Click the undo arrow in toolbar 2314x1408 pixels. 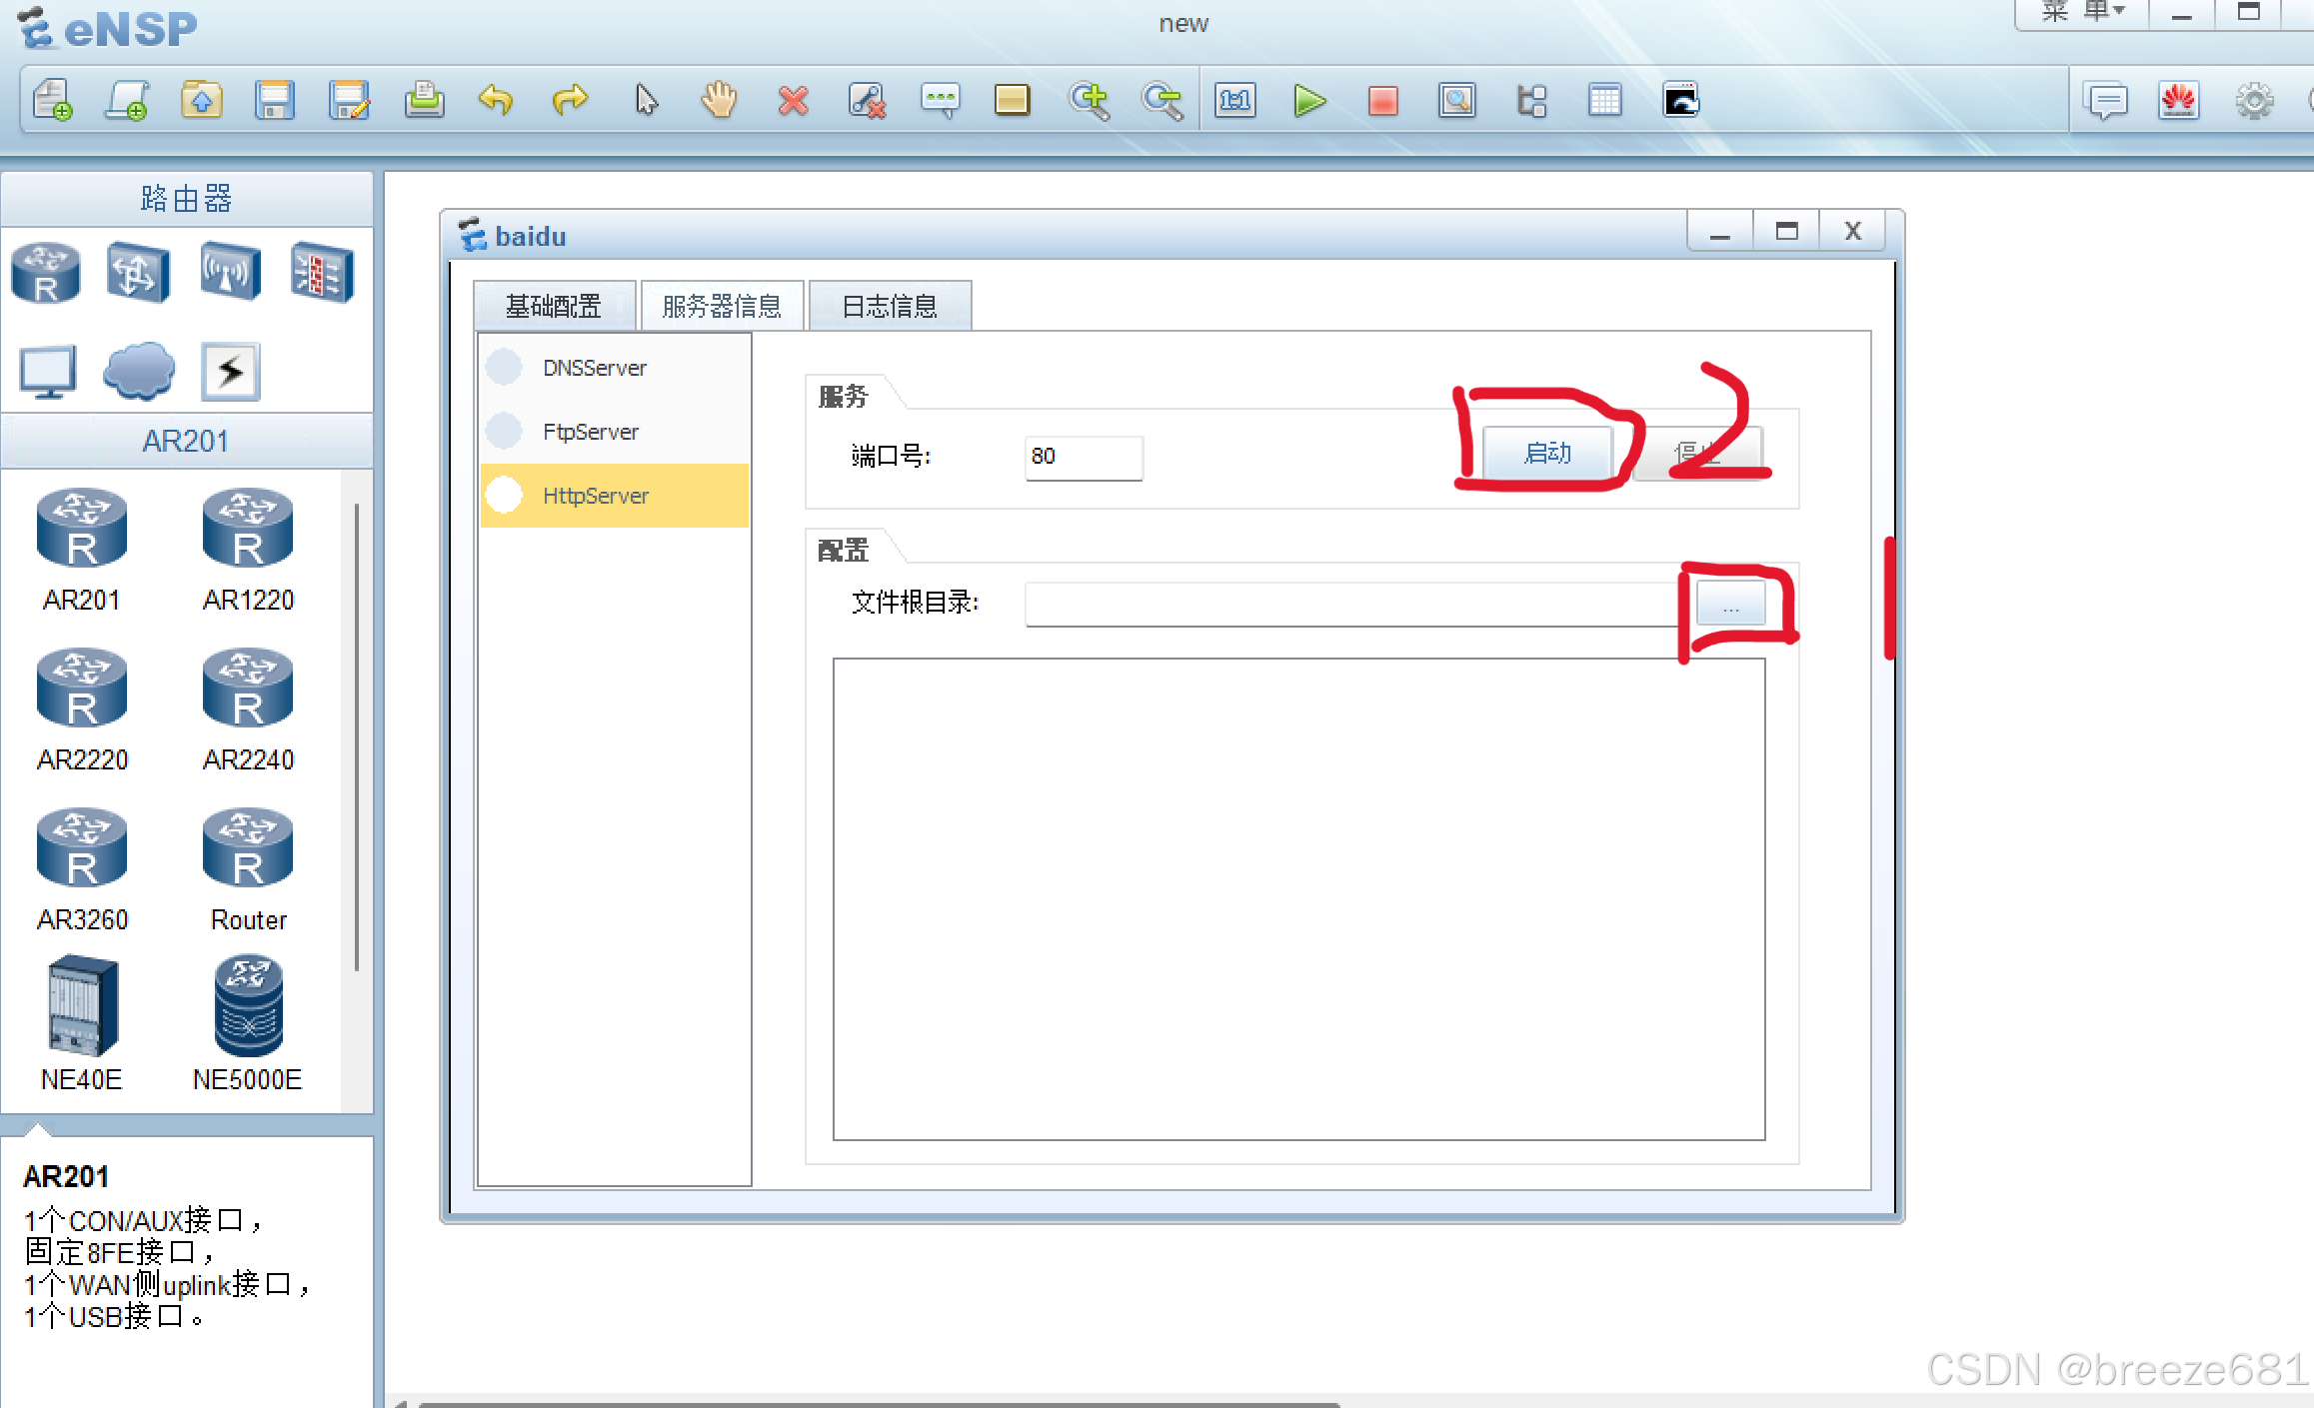tap(496, 101)
